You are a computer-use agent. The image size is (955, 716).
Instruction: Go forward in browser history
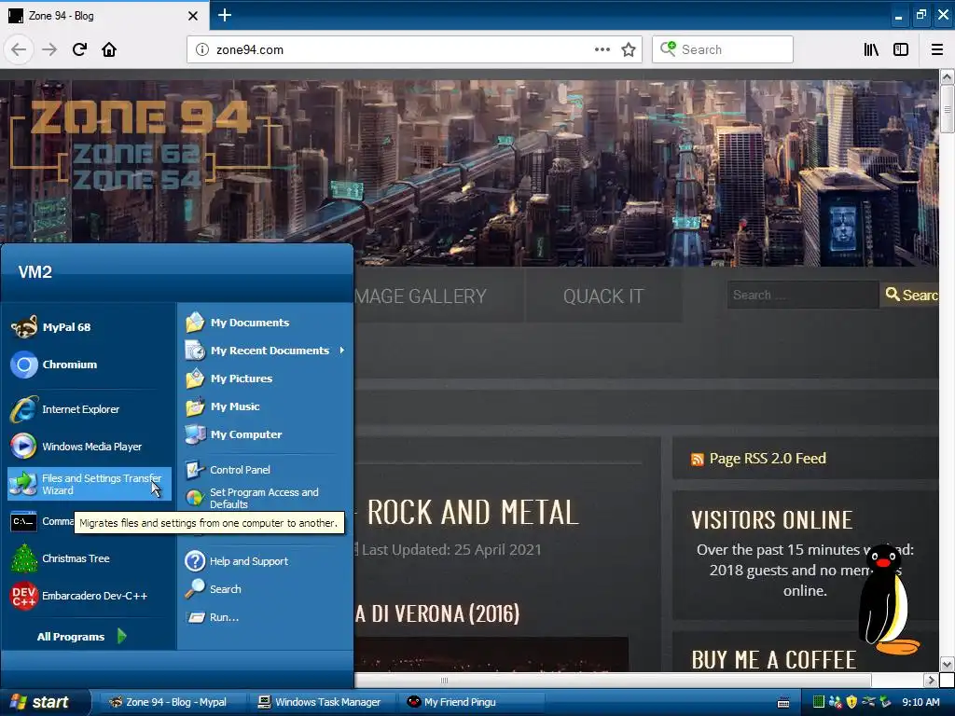pos(49,49)
